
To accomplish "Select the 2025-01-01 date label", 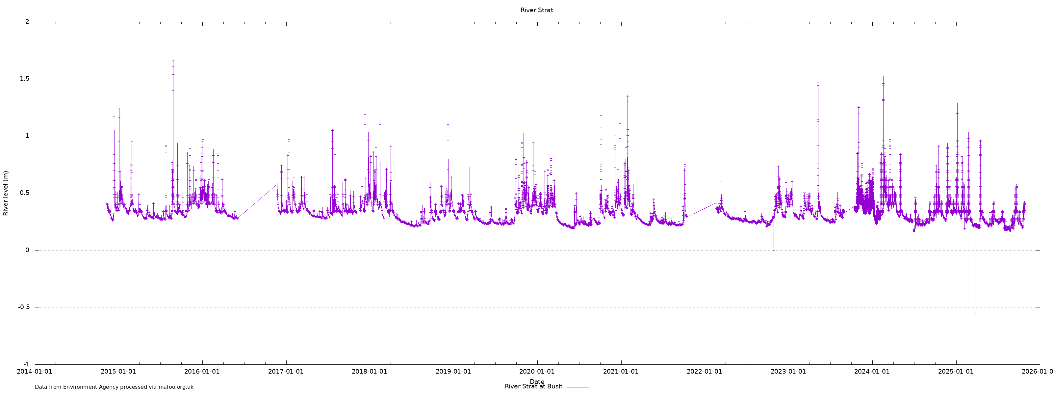I will click(956, 372).
